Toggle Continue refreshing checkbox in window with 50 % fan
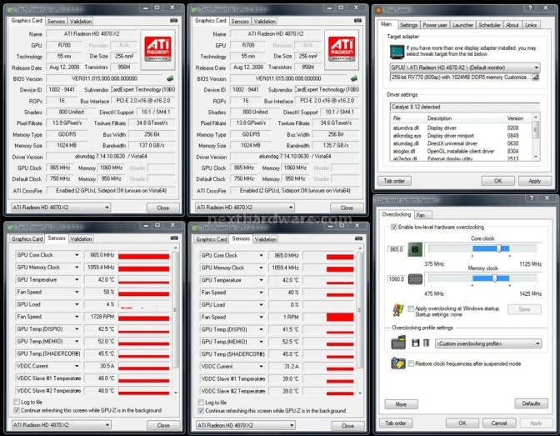The width and height of the screenshot is (560, 436). point(17,410)
